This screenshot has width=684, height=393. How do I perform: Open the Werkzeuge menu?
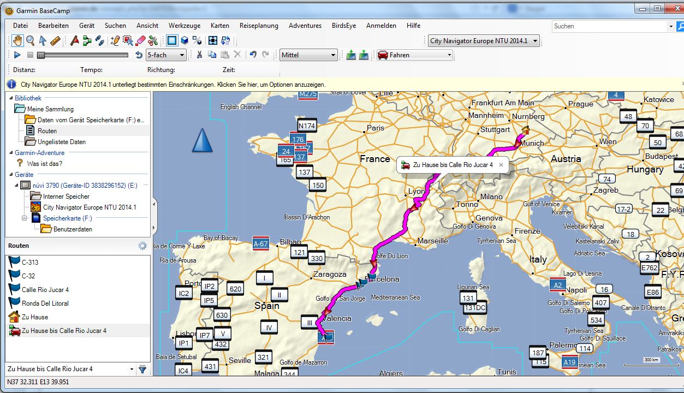coord(185,26)
